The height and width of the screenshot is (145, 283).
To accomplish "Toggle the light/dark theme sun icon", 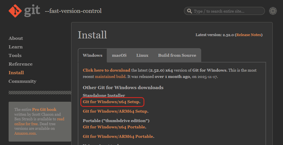I will [273, 11].
